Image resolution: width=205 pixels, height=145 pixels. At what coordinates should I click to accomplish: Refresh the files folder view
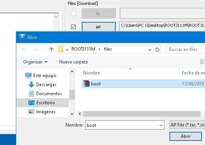pyautogui.click(x=157, y=49)
